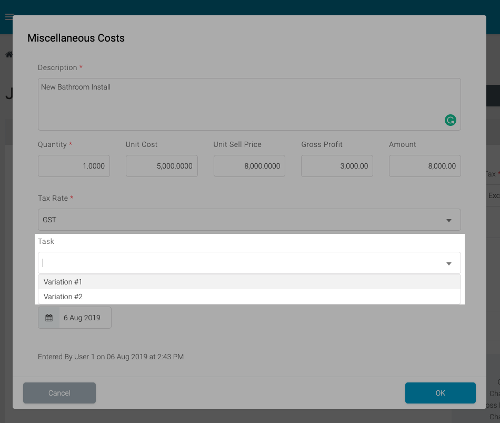The width and height of the screenshot is (500, 423).
Task: Click the home breadcrumb icon
Action: tap(8, 55)
